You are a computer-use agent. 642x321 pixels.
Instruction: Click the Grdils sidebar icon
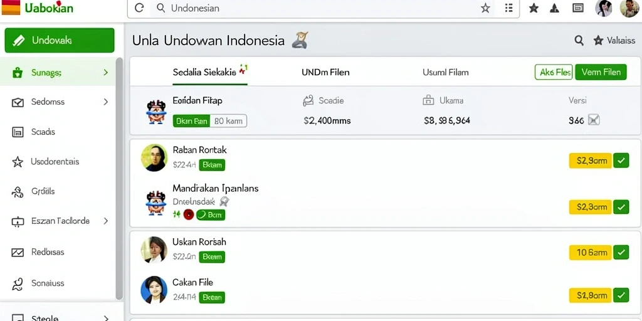pos(18,192)
